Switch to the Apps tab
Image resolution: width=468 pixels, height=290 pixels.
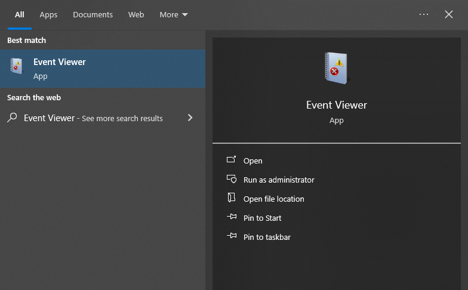(48, 14)
